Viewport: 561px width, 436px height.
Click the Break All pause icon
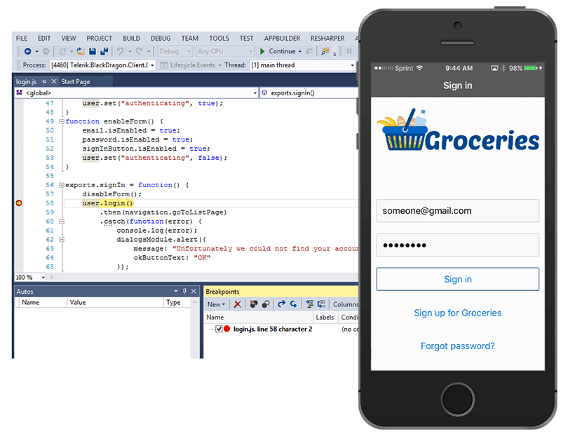349,51
